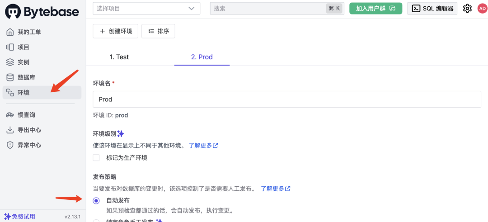488x222 pixels.
Task: Click the v2.13.1 version label
Action: 72,217
